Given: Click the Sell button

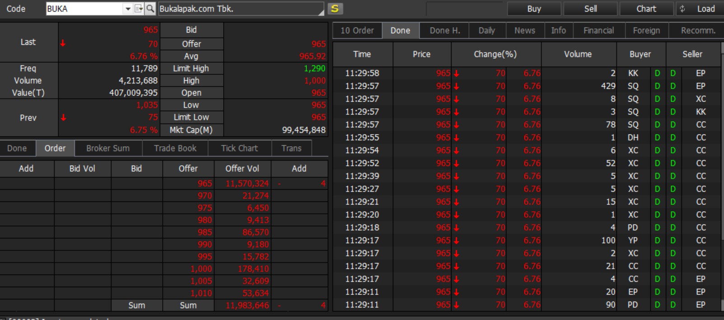Looking at the screenshot, I should point(590,9).
